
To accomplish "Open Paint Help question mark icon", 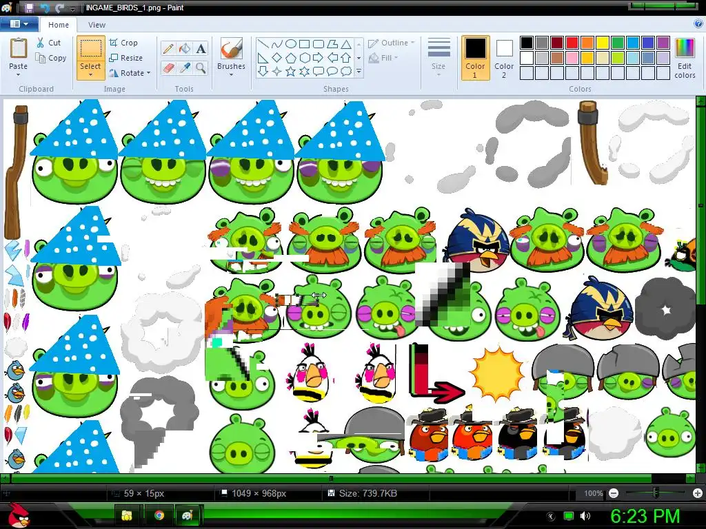I will click(x=698, y=24).
